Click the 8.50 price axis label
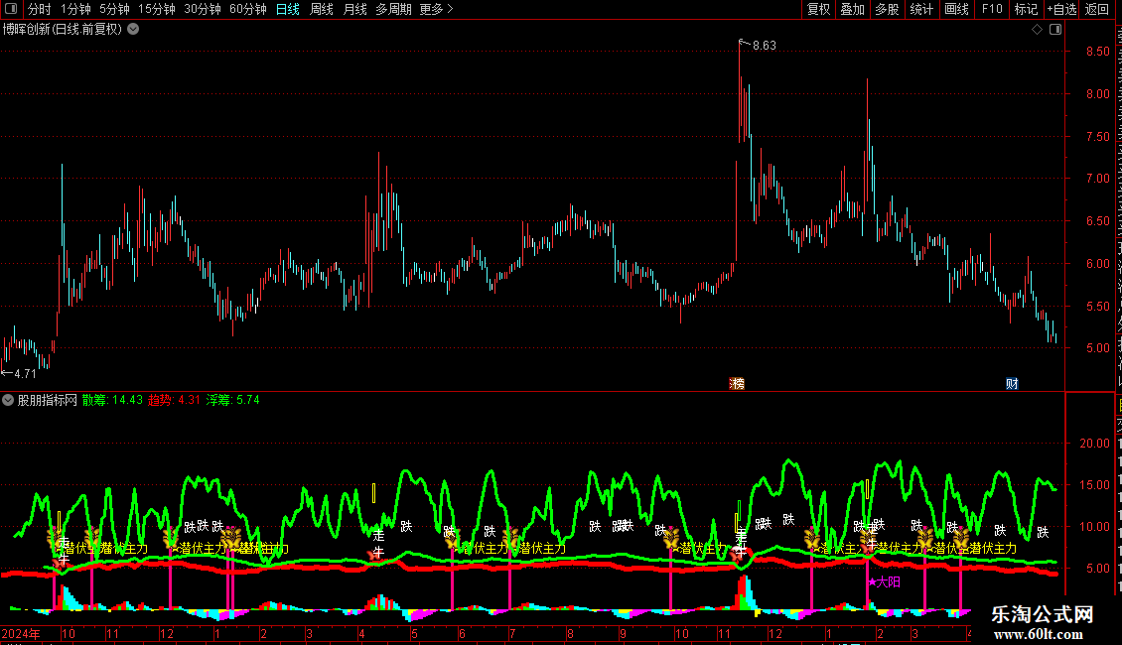Viewport: 1122px width, 645px height. pyautogui.click(x=1097, y=52)
